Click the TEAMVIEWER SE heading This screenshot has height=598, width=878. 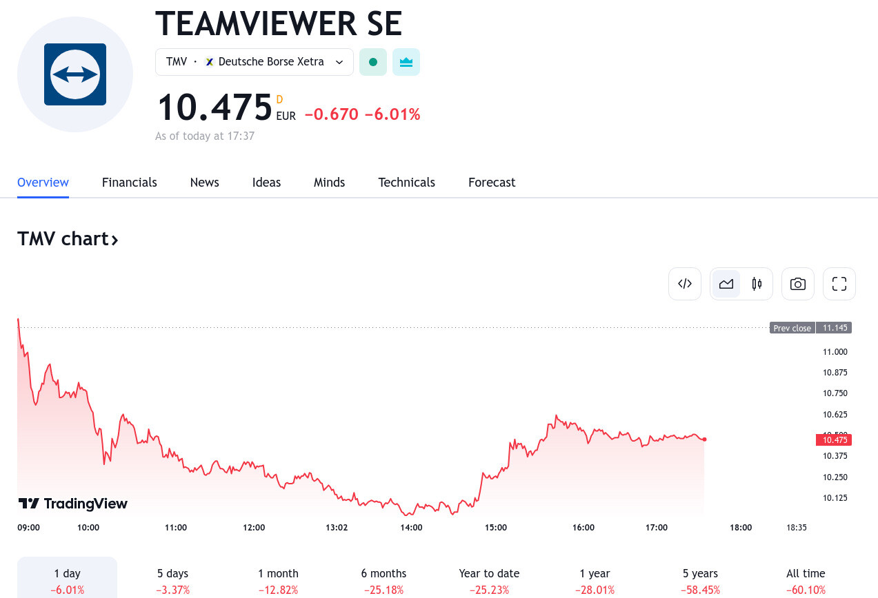pos(279,23)
